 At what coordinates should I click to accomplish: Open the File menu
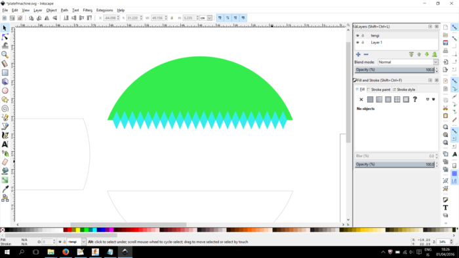[x=5, y=10]
